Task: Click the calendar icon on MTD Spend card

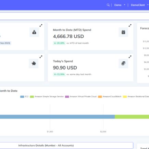Action: pos(123,32)
